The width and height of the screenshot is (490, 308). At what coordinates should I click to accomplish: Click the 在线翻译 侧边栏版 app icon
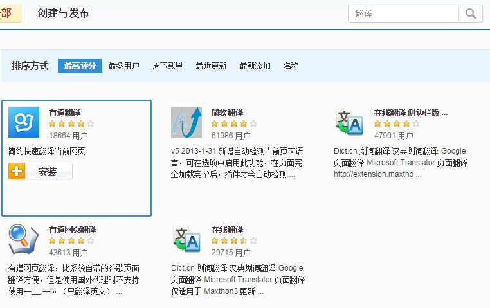click(x=349, y=122)
